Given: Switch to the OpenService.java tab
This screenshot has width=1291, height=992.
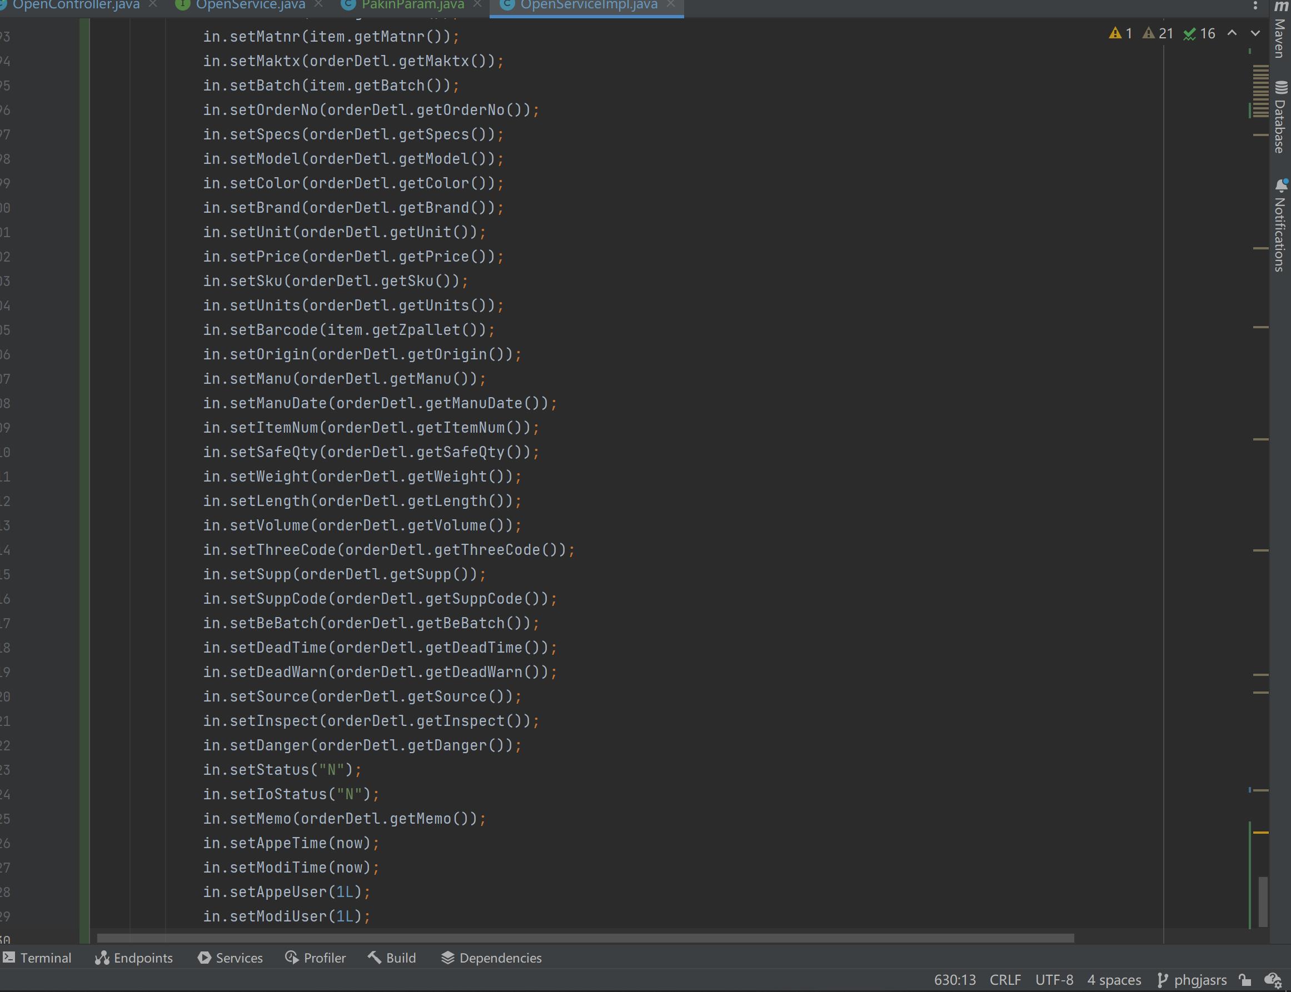Looking at the screenshot, I should (250, 6).
